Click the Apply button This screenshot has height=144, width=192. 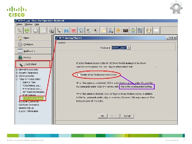coord(114,116)
